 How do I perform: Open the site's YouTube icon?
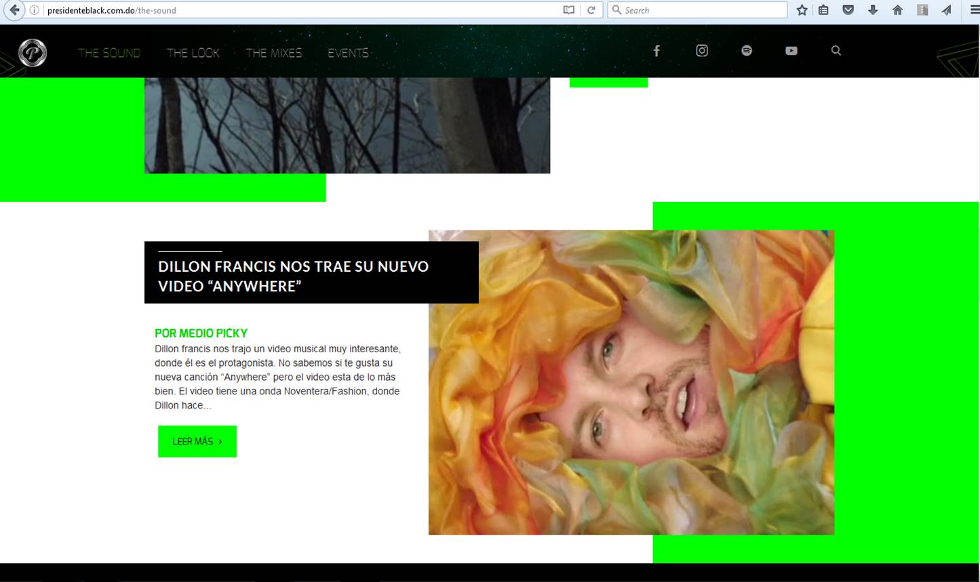pyautogui.click(x=791, y=51)
